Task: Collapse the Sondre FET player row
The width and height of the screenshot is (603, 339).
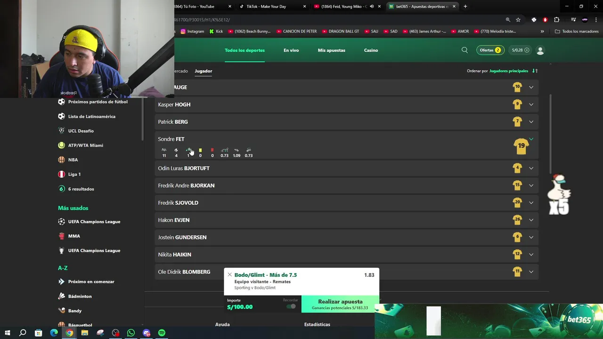Action: [x=531, y=139]
